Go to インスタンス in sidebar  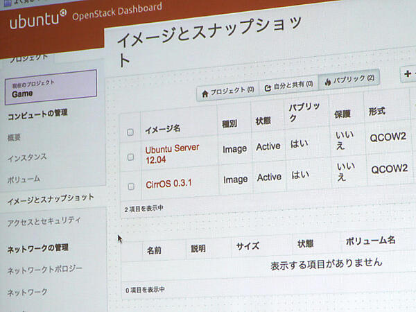[27, 157]
